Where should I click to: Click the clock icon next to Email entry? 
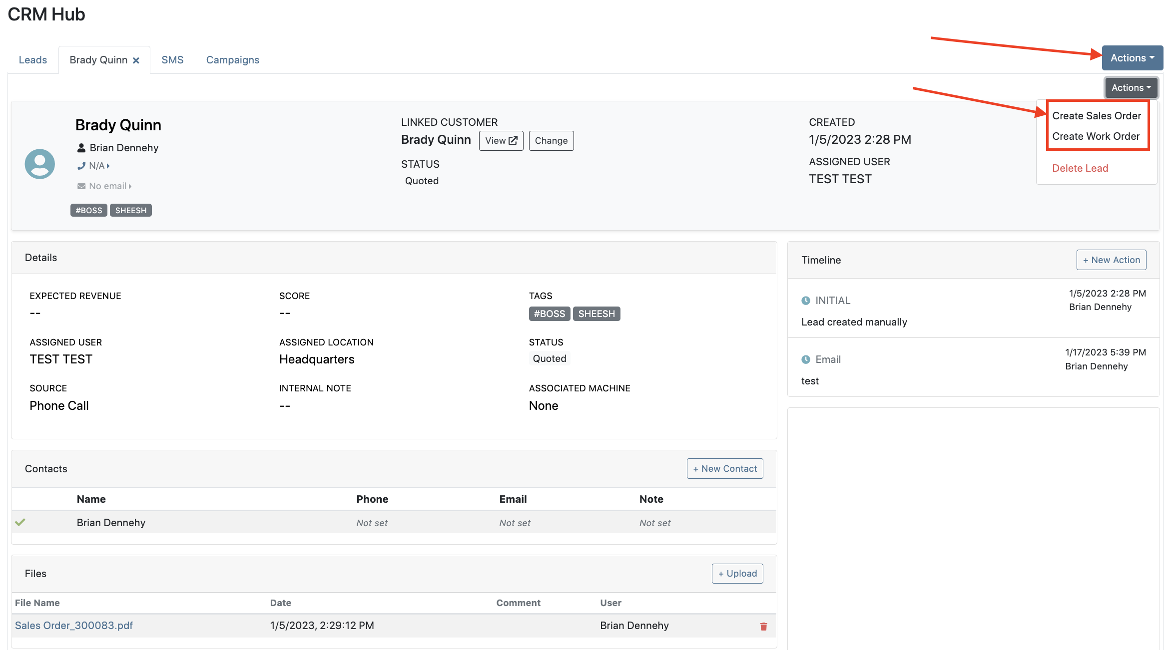[806, 359]
